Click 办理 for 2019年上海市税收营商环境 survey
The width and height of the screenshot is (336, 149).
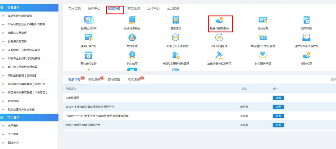click(278, 107)
